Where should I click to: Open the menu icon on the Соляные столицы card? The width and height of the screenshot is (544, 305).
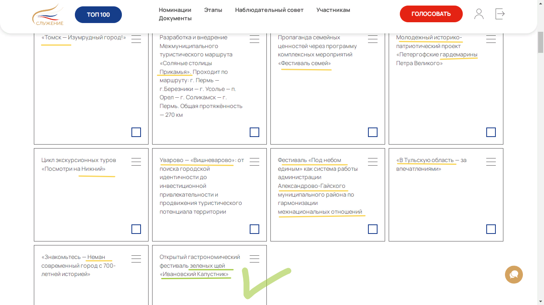(254, 39)
